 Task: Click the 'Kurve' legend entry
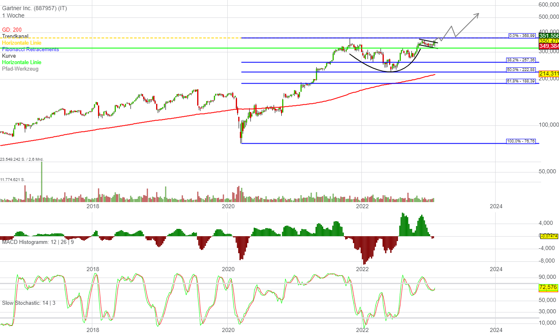coord(9,56)
